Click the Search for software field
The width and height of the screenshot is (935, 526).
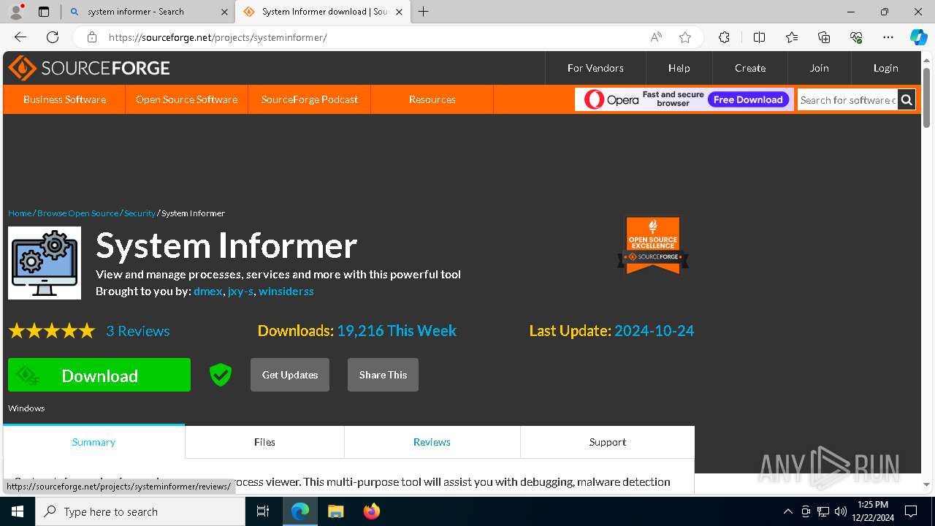coord(847,100)
